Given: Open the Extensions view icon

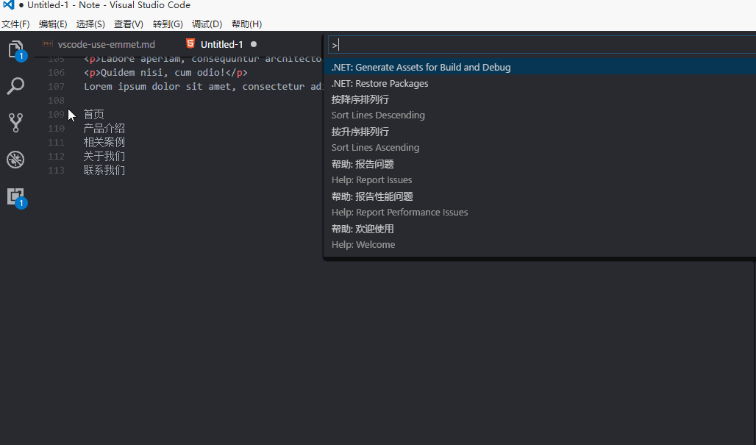Looking at the screenshot, I should click(x=15, y=196).
